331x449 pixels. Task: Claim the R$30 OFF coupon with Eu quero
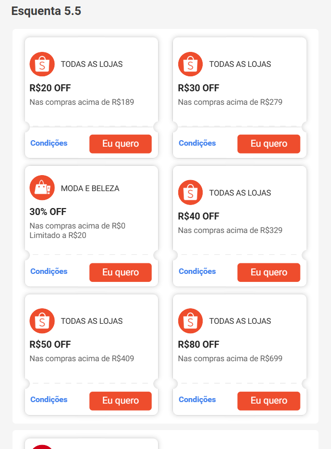[x=269, y=144]
